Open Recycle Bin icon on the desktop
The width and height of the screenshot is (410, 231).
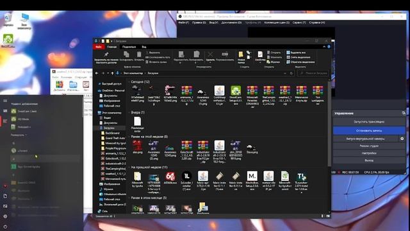(8, 19)
